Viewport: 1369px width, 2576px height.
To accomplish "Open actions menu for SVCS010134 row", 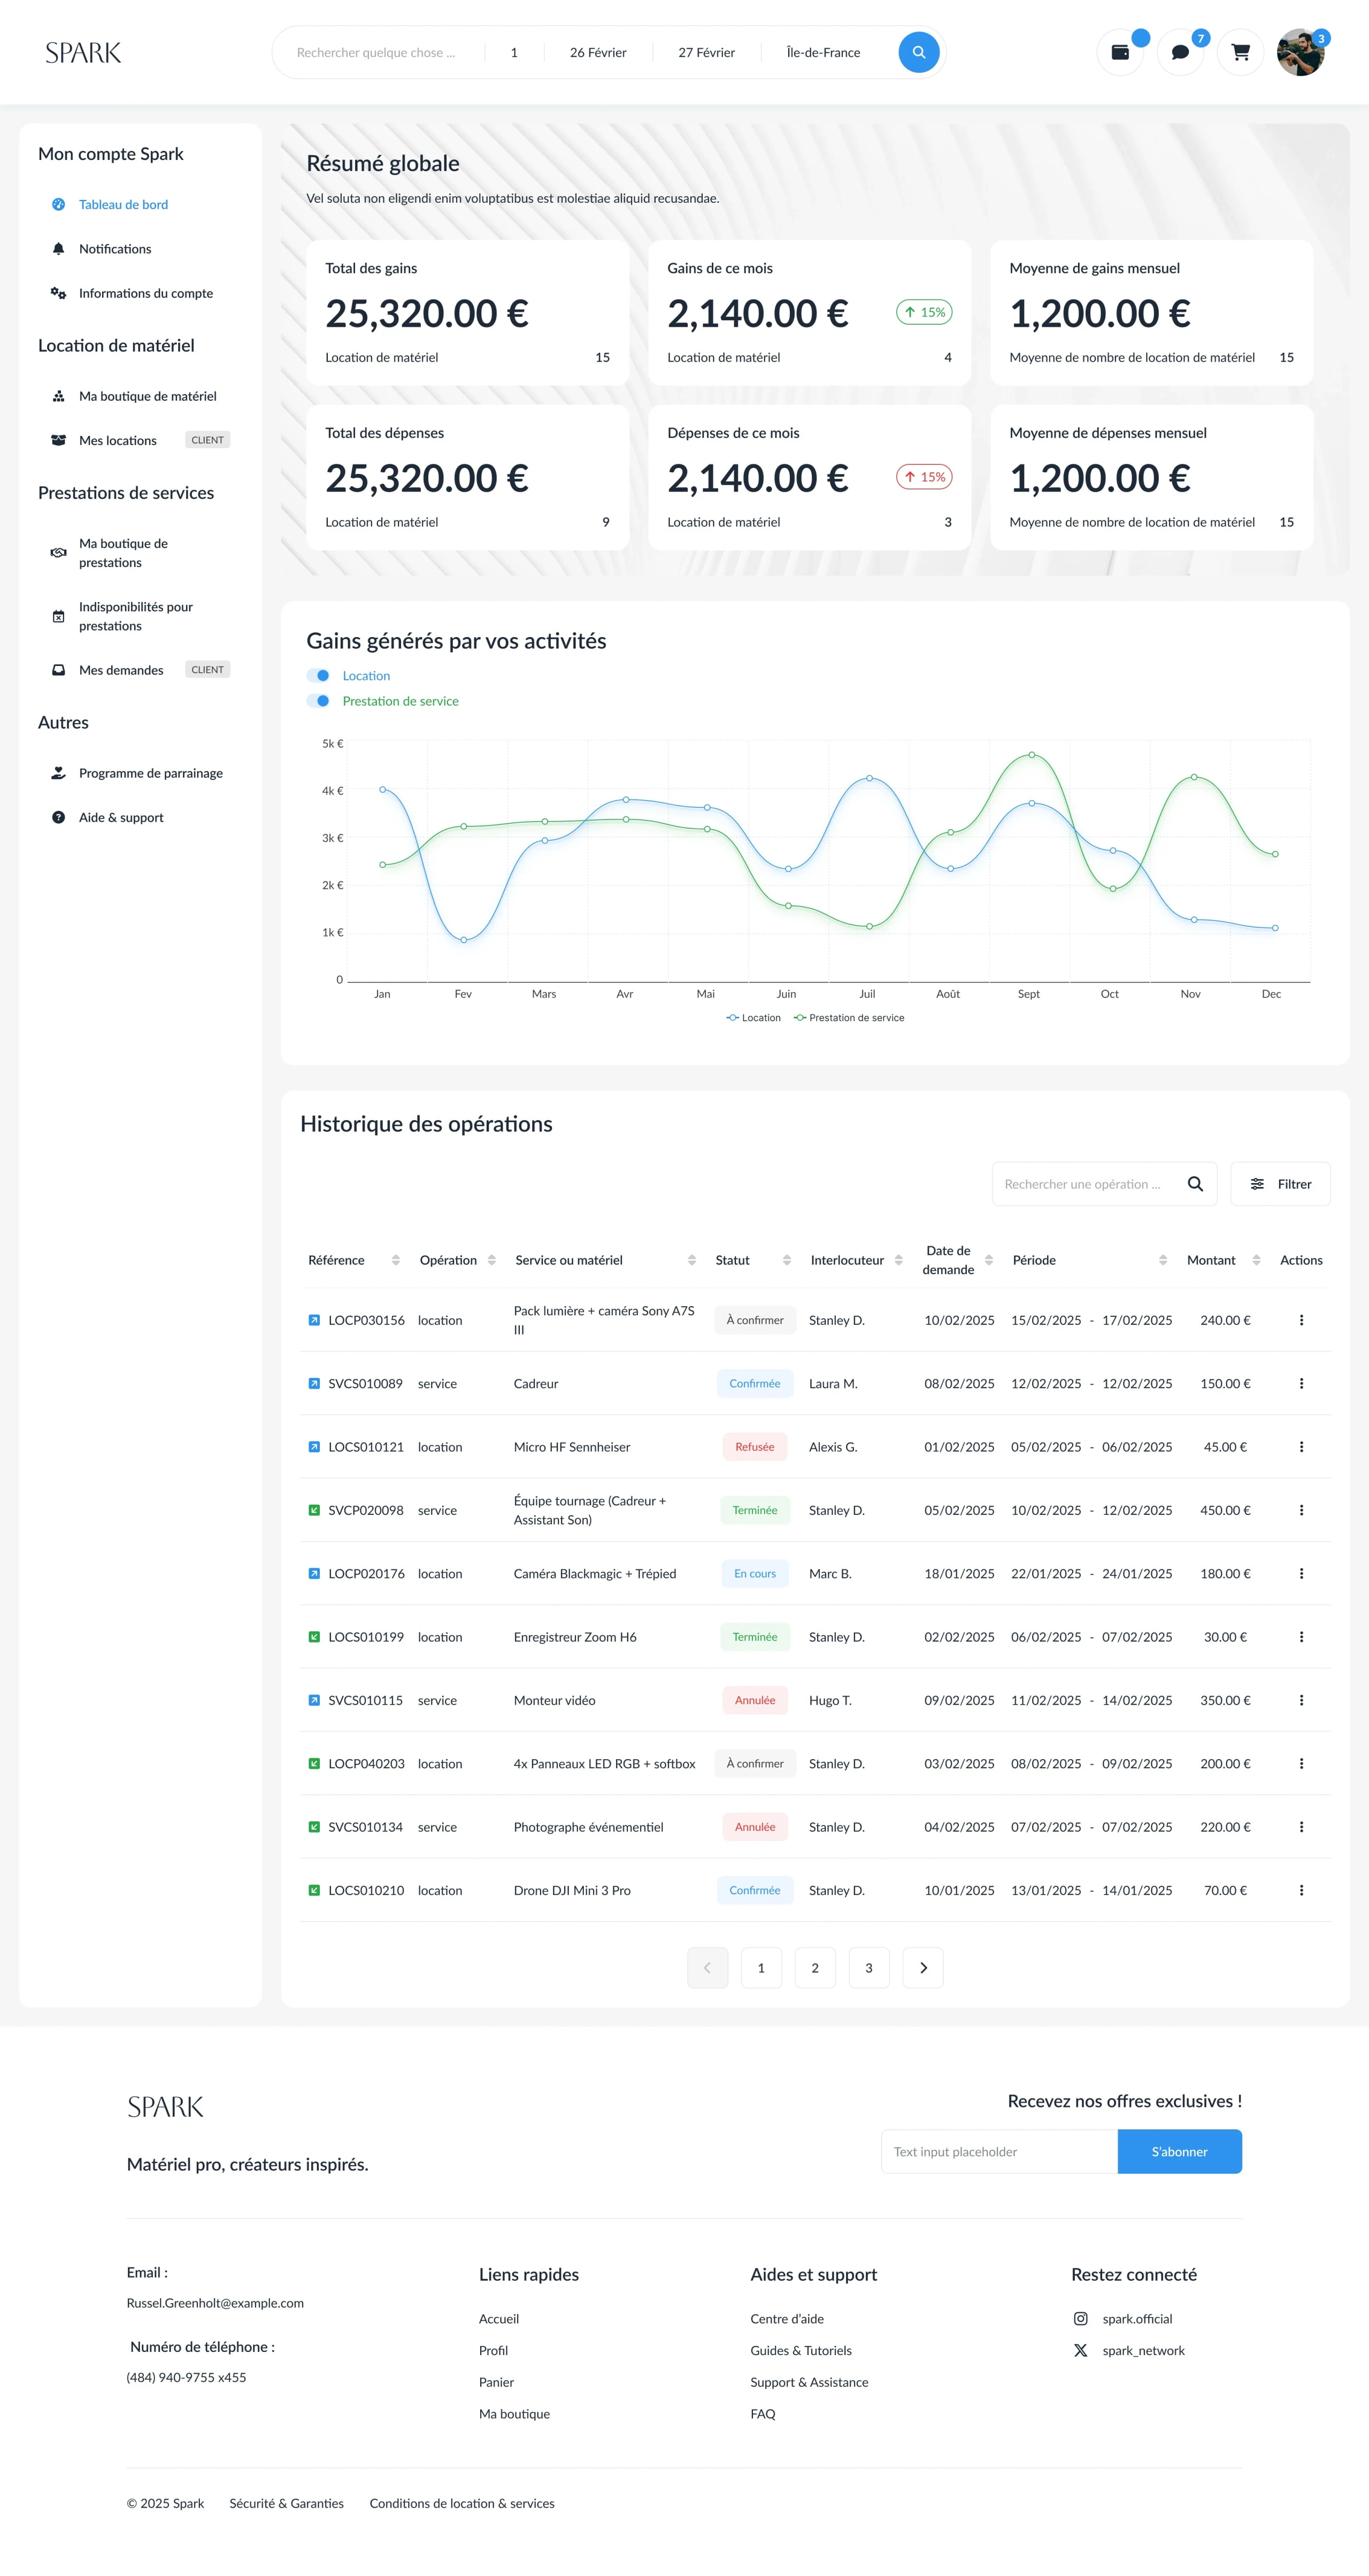I will point(1301,1827).
